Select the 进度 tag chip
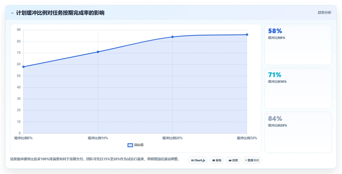This screenshot has height=174, width=342. 233,160
